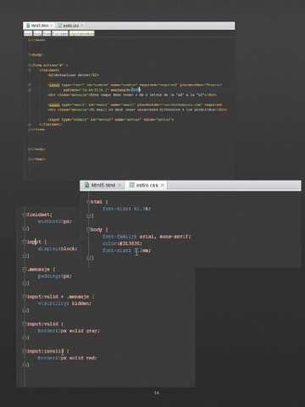This screenshot has height=407, width=305.
Task: Collapse the fieldset CSS rule fold marker
Action: pos(25,215)
